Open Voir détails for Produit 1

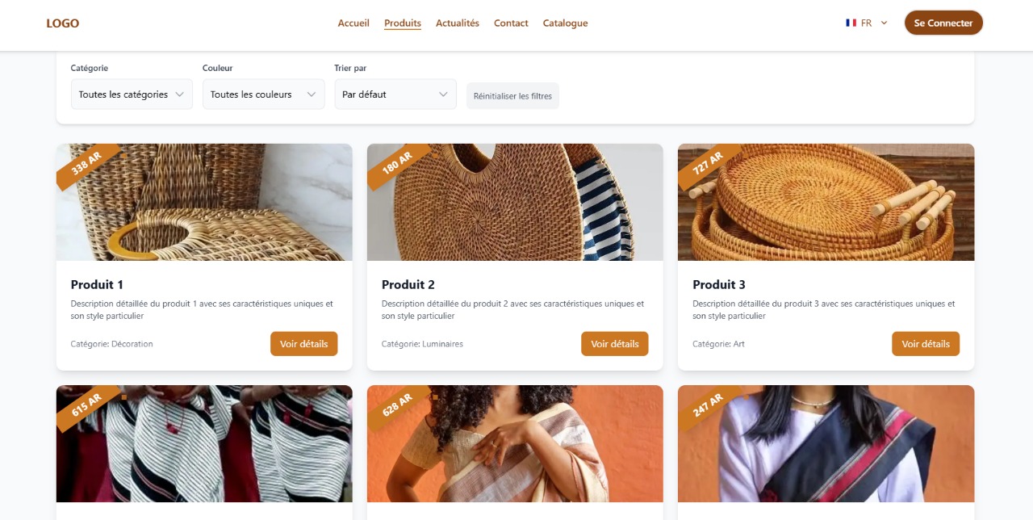coord(304,343)
